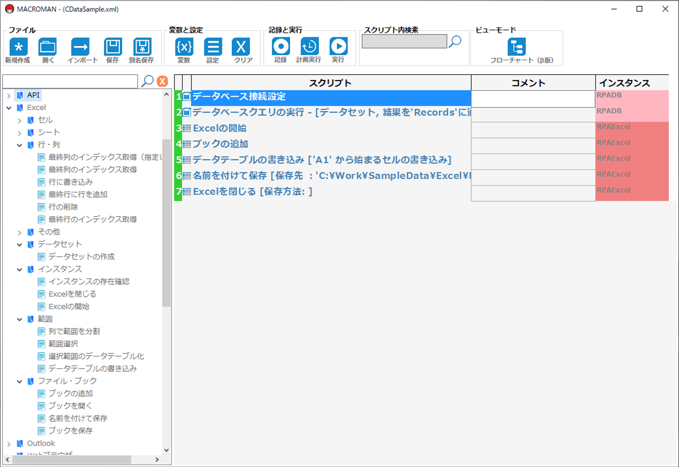Click the Save As (別名保存) icon
The width and height of the screenshot is (679, 467).
(142, 47)
